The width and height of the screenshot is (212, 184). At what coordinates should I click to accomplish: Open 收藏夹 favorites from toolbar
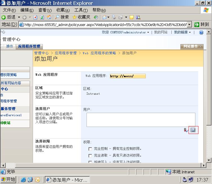81,17
